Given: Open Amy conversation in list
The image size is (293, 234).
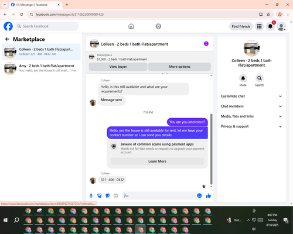Looking at the screenshot, I should coord(41,68).
